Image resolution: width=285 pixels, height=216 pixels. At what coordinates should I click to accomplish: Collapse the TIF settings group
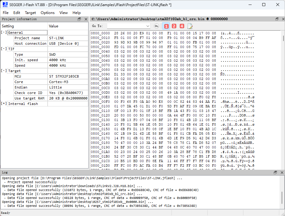pos(4,49)
